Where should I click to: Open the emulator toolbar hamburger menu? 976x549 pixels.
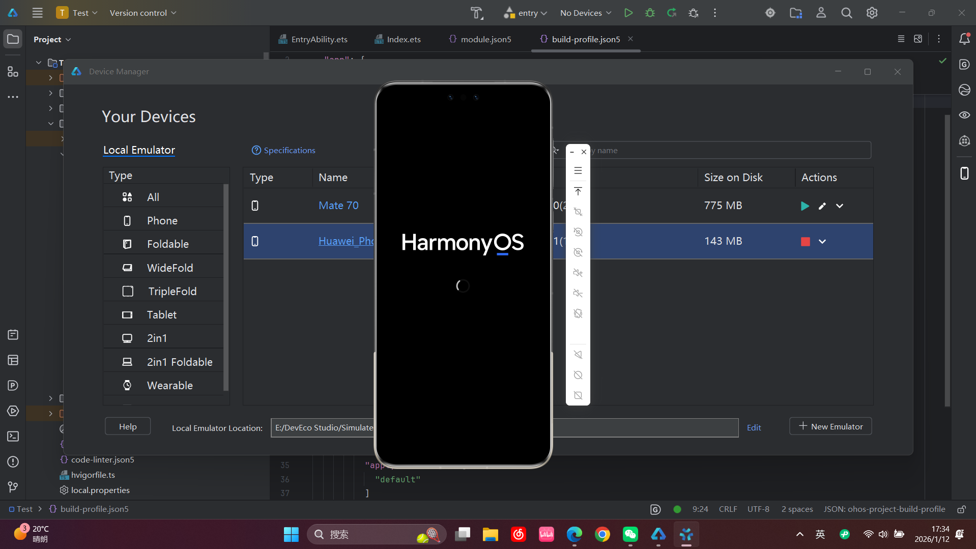point(578,171)
